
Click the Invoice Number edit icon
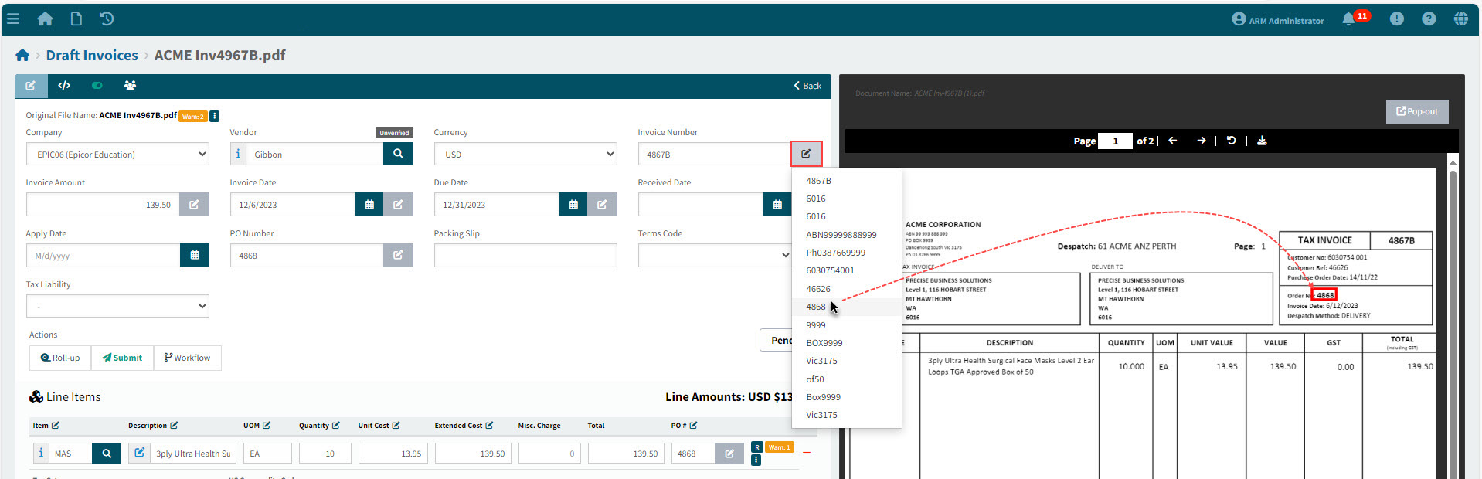(x=806, y=154)
